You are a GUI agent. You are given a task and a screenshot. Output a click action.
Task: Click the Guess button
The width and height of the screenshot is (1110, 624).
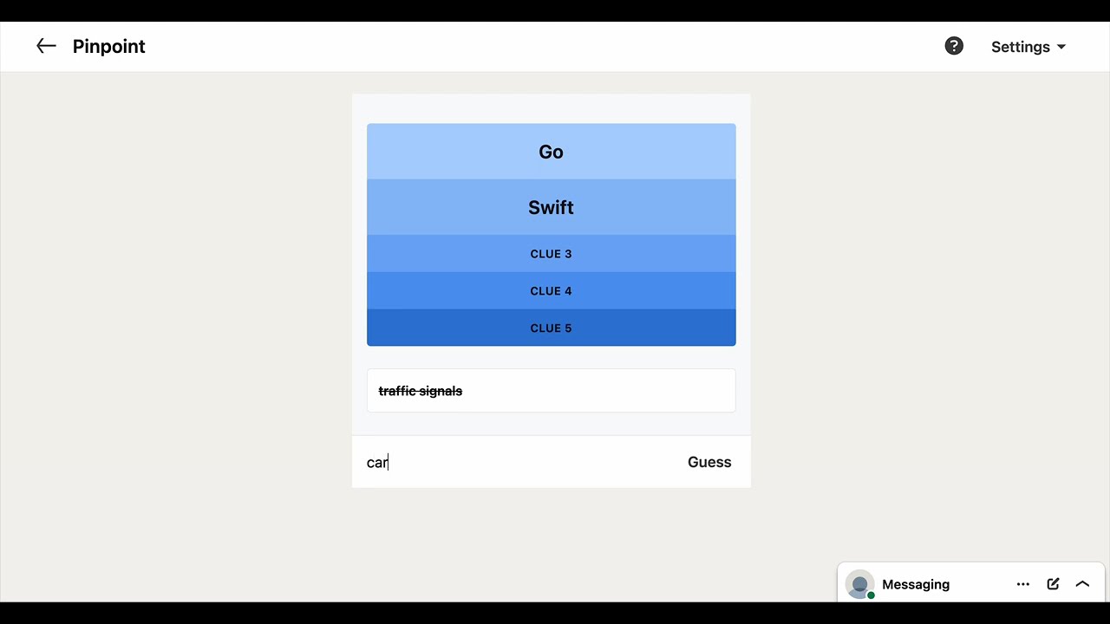pyautogui.click(x=709, y=462)
